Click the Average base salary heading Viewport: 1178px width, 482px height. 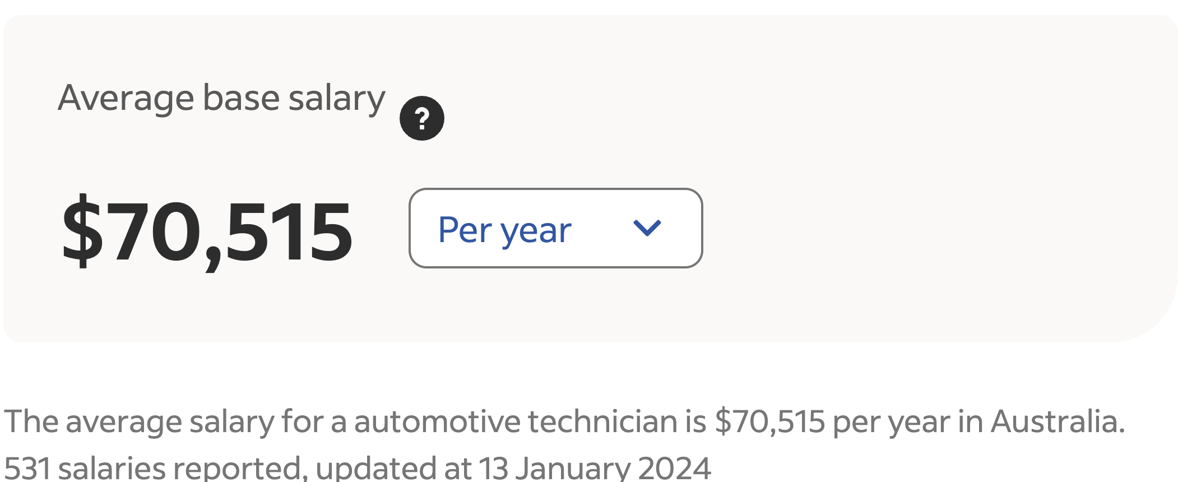[221, 98]
